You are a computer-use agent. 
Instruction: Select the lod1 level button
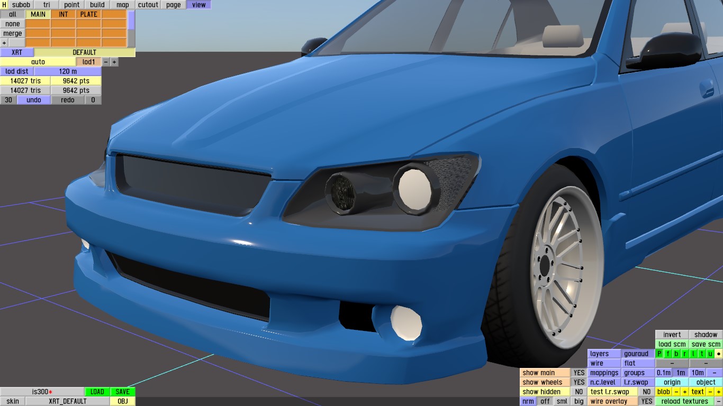pyautogui.click(x=89, y=62)
